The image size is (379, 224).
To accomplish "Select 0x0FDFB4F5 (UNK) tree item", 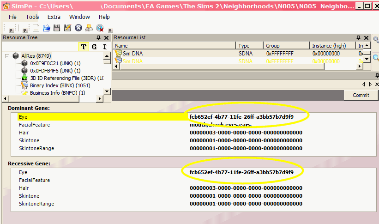I will (x=55, y=71).
